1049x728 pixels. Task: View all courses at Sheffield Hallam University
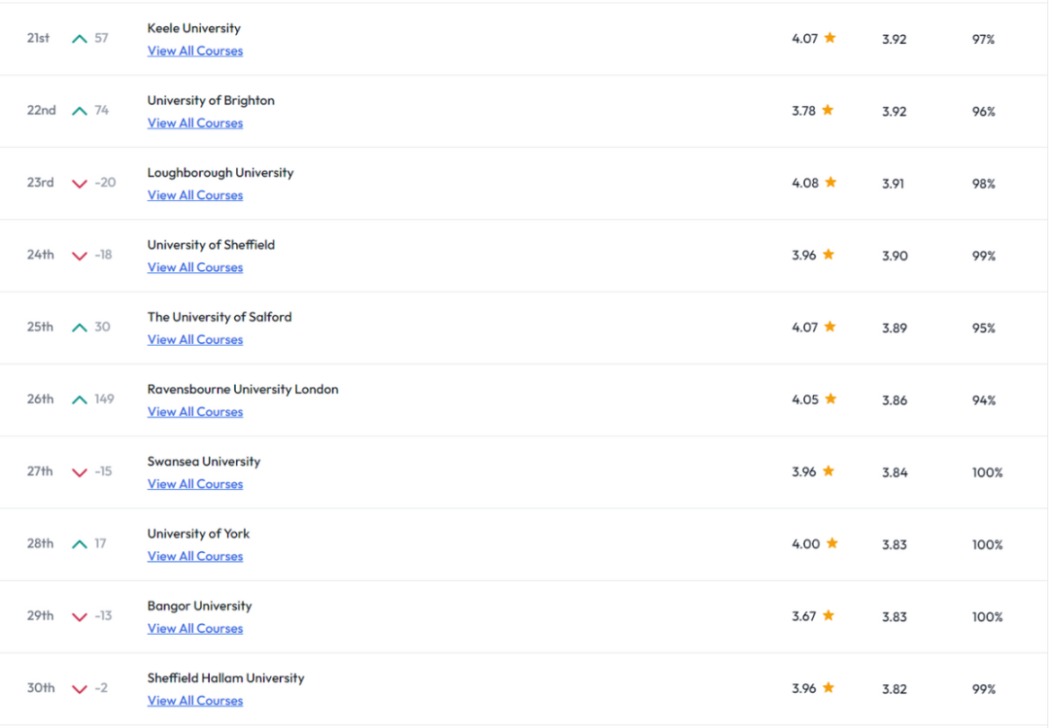point(195,701)
